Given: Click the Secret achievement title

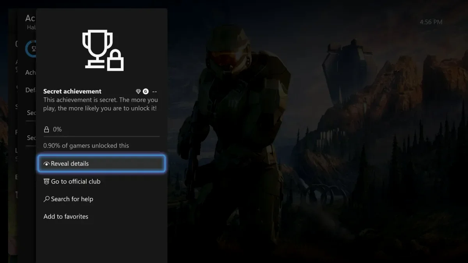Looking at the screenshot, I should pos(72,91).
